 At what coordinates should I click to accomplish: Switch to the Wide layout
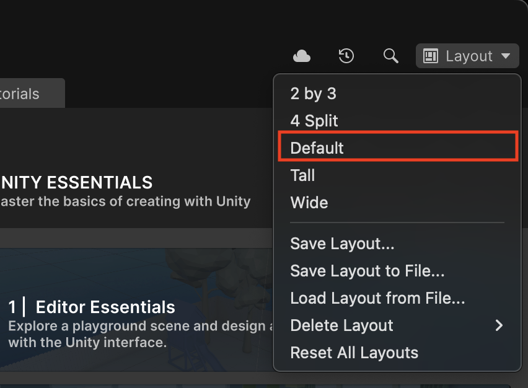[x=309, y=203]
